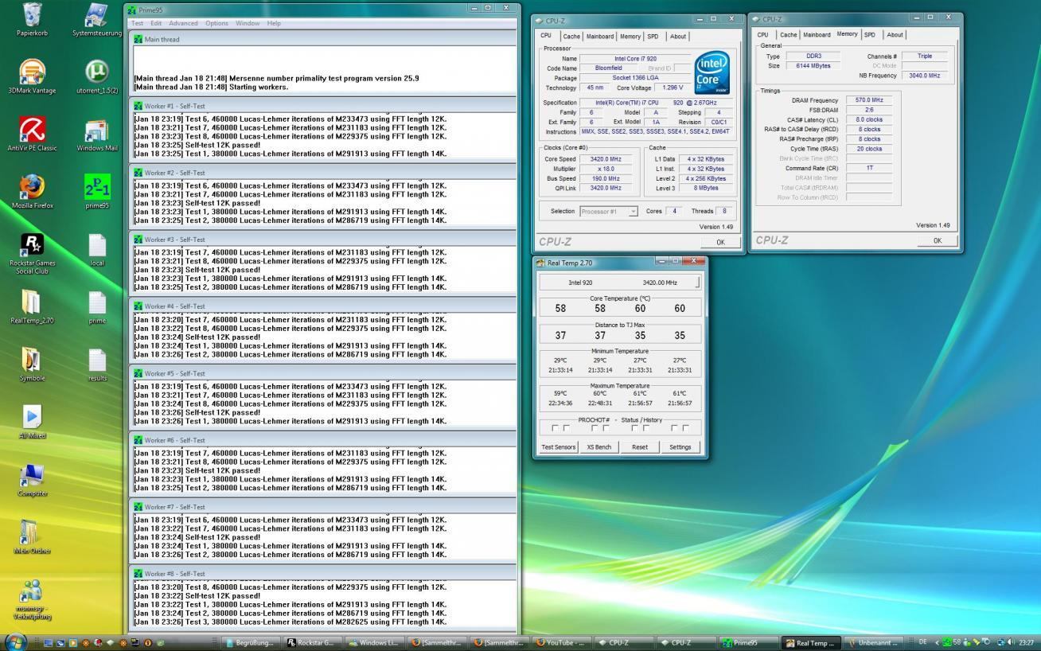The width and height of the screenshot is (1041, 651).
Task: Click the NB Frequency 3040.0 MHz value
Action: [x=925, y=76]
